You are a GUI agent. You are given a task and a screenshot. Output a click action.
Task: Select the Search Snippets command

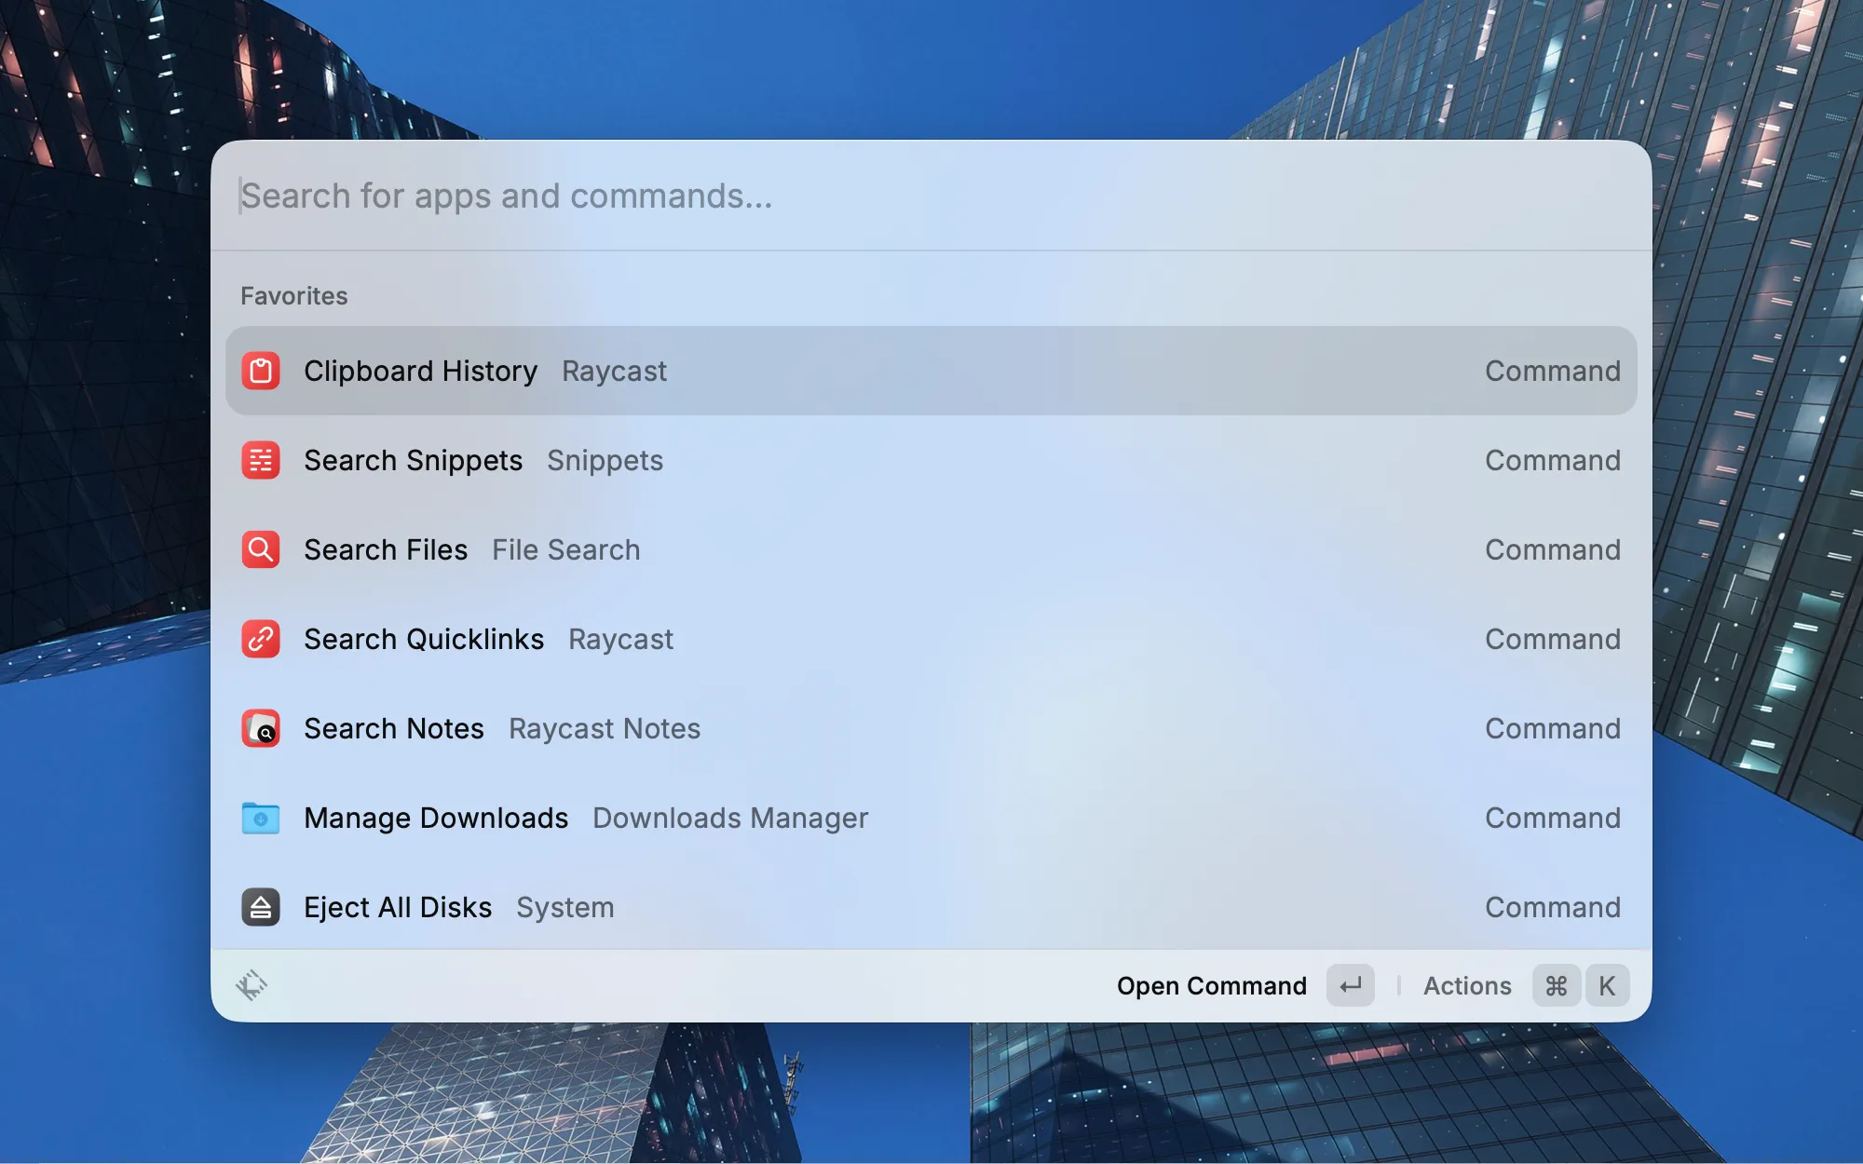931,460
